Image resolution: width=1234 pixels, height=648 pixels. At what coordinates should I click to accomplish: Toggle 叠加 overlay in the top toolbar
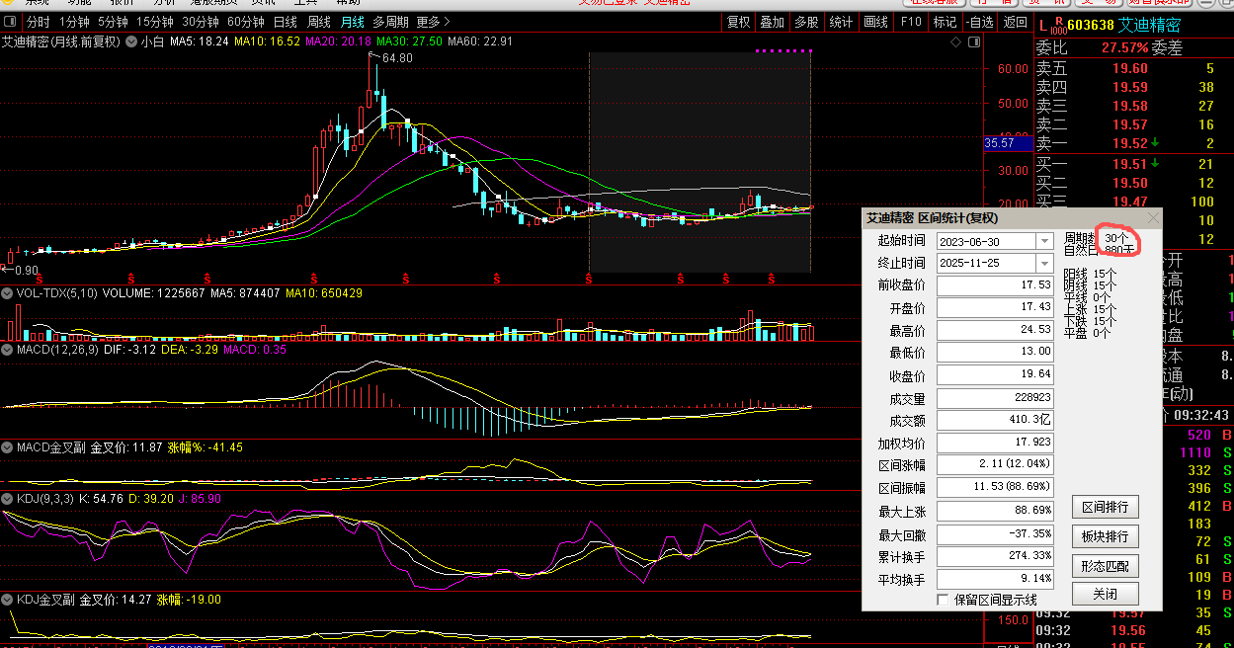point(772,22)
